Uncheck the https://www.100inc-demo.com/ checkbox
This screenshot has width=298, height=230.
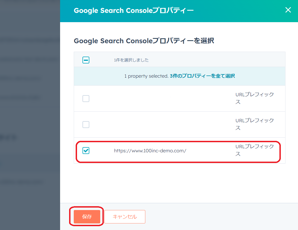(86, 150)
